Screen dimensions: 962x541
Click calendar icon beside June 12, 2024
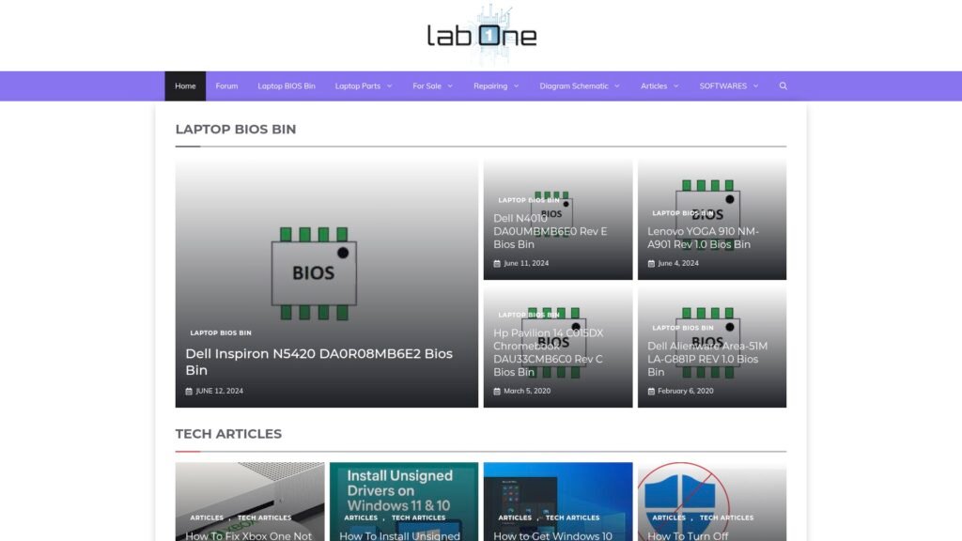[189, 391]
